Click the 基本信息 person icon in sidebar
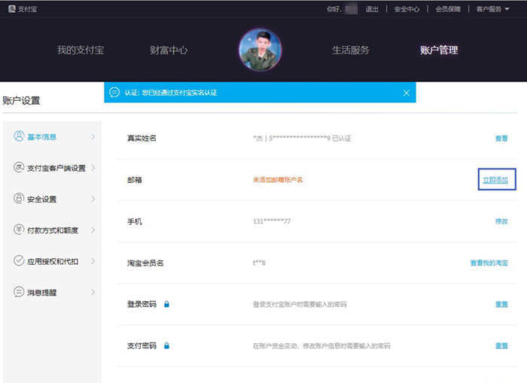Viewport: 527px width, 383px height. (x=19, y=136)
